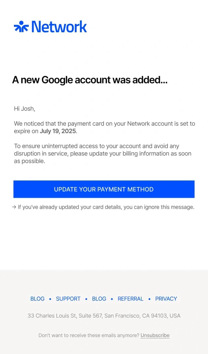Select the Don't want to receive emails text

pos(88,335)
